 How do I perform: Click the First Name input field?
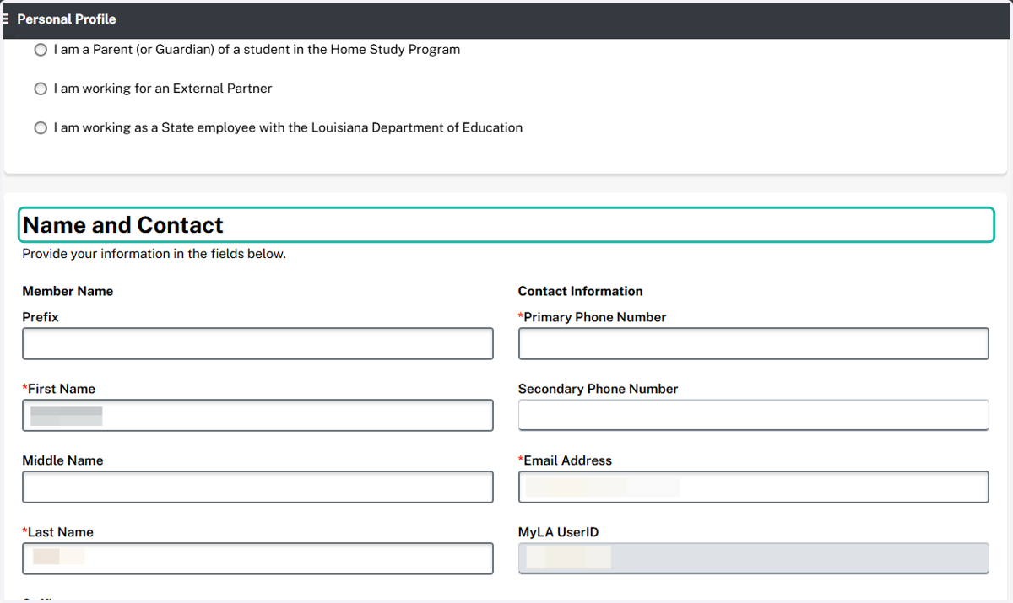pos(257,416)
